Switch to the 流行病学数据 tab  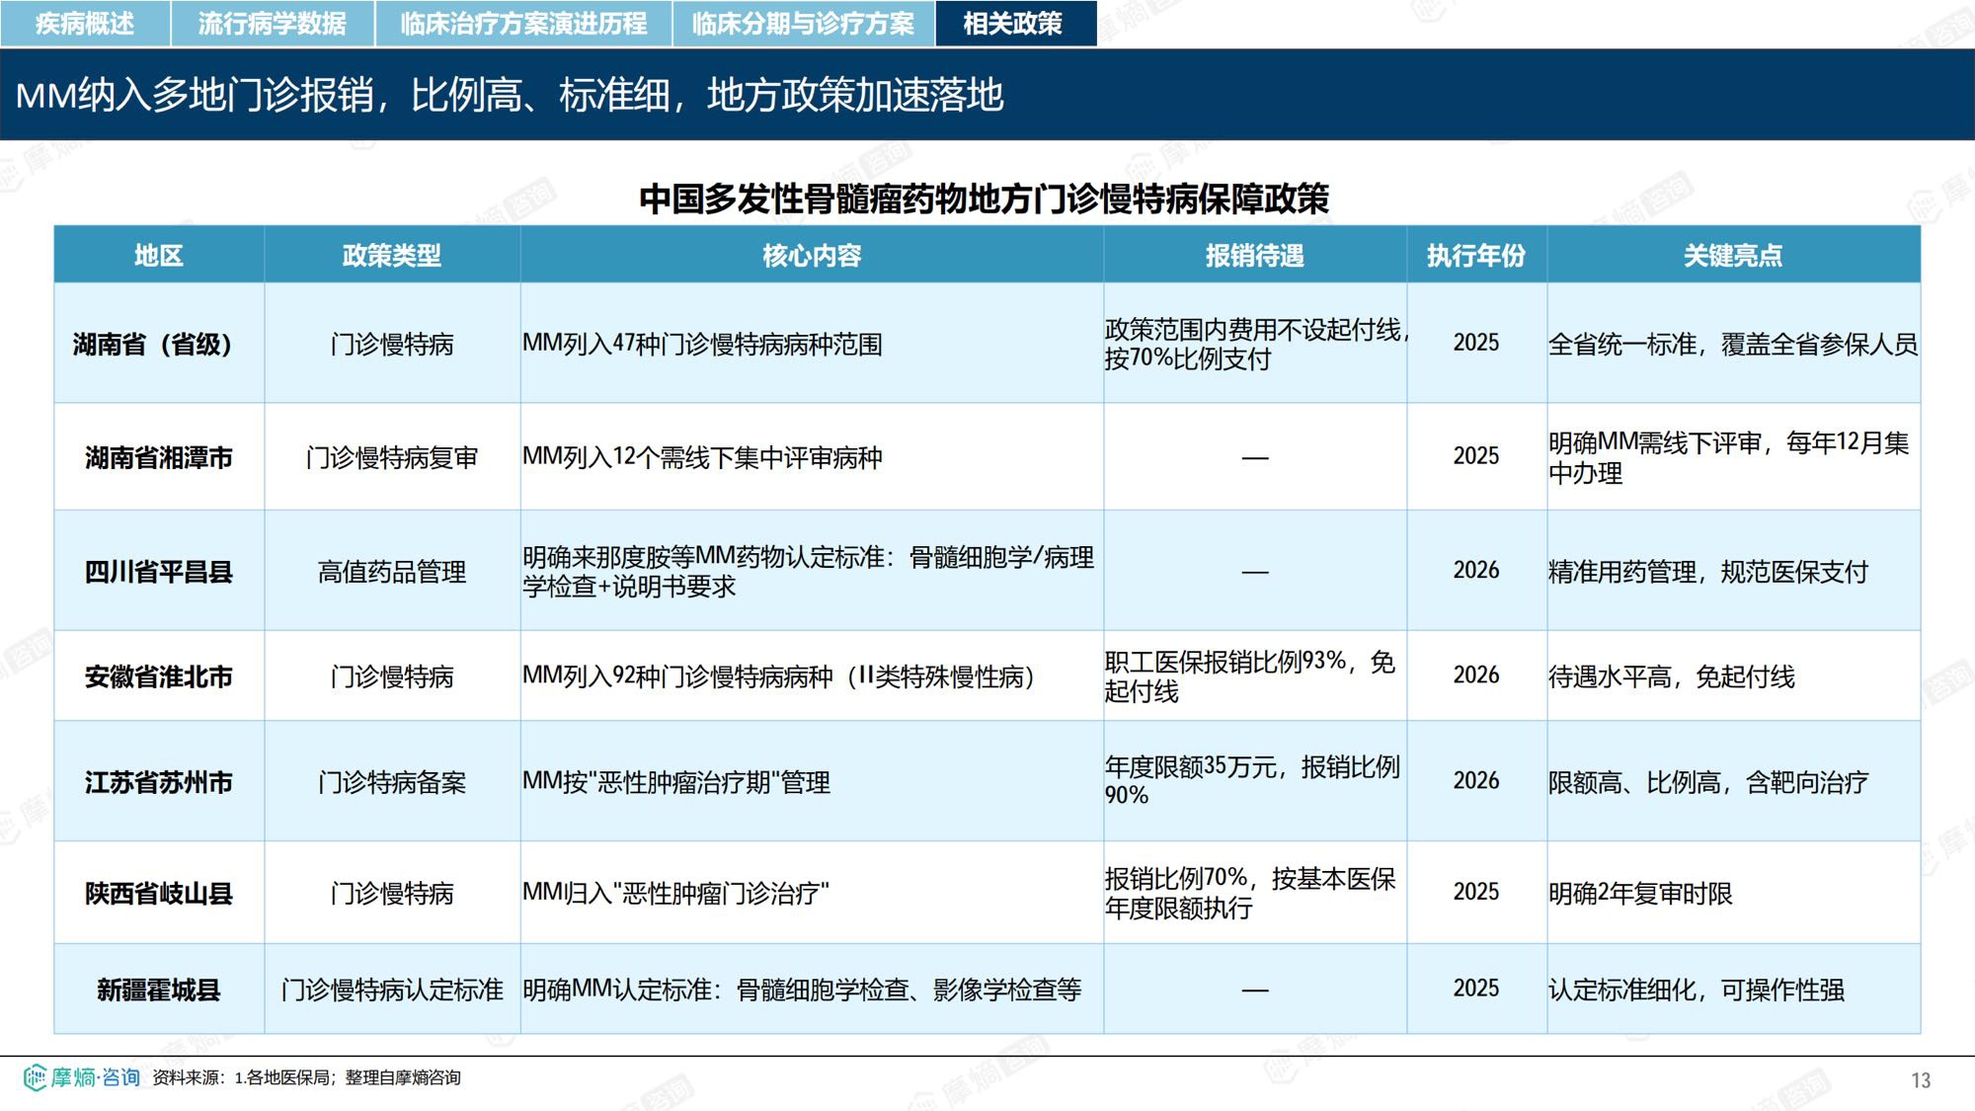[273, 23]
